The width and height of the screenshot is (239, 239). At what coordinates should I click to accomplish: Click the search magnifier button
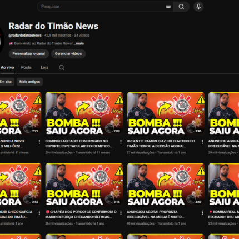181,7
